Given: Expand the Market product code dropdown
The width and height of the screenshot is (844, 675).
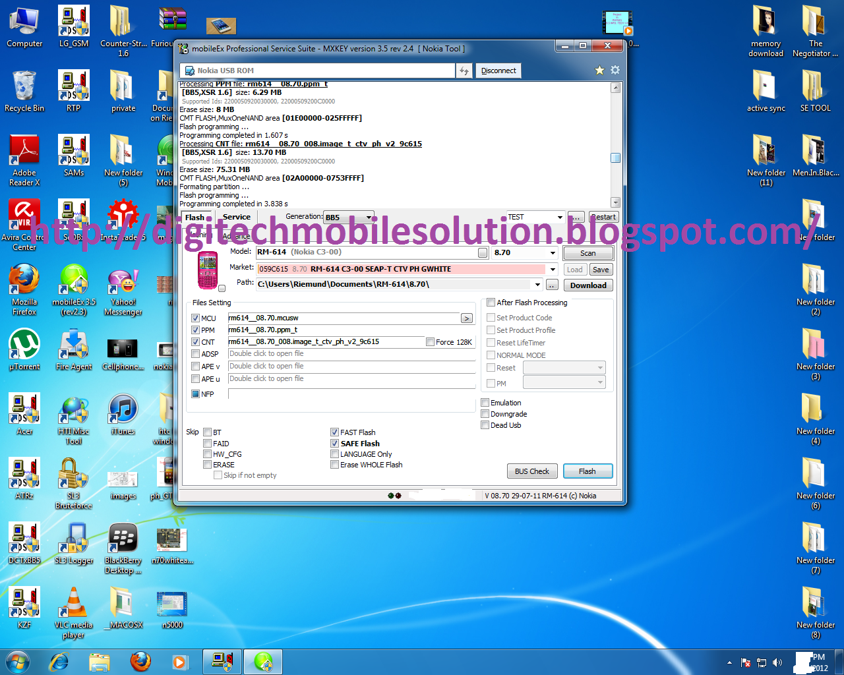Looking at the screenshot, I should [552, 269].
